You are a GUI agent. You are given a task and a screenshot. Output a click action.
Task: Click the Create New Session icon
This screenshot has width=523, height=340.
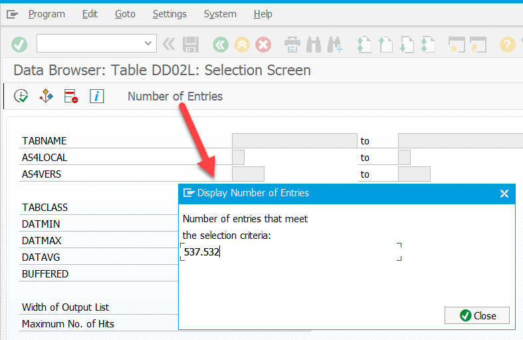tap(457, 45)
